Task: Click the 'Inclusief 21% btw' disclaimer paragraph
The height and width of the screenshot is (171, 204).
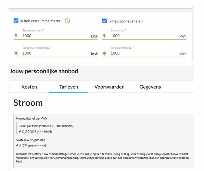Action: tap(102, 158)
